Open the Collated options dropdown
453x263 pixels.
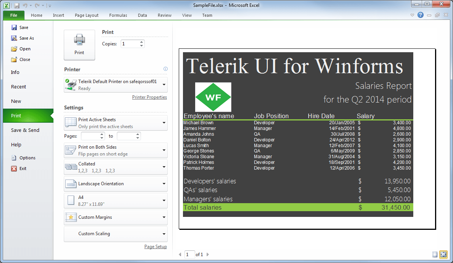coord(116,167)
